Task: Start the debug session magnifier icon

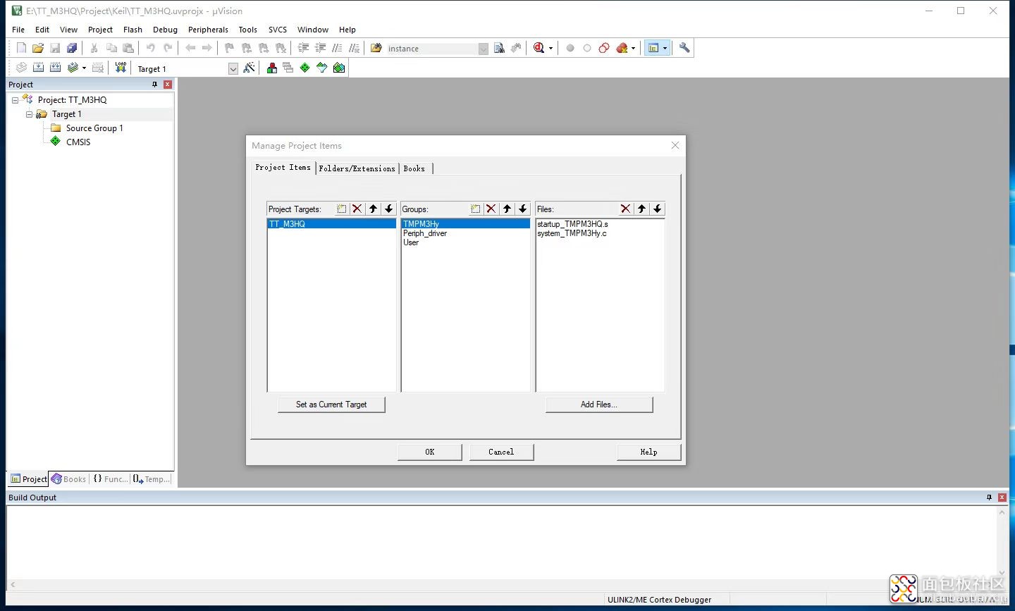Action: point(539,48)
